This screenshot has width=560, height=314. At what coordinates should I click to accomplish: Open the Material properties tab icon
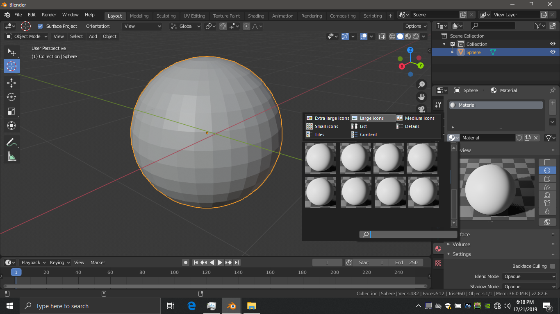click(x=438, y=249)
